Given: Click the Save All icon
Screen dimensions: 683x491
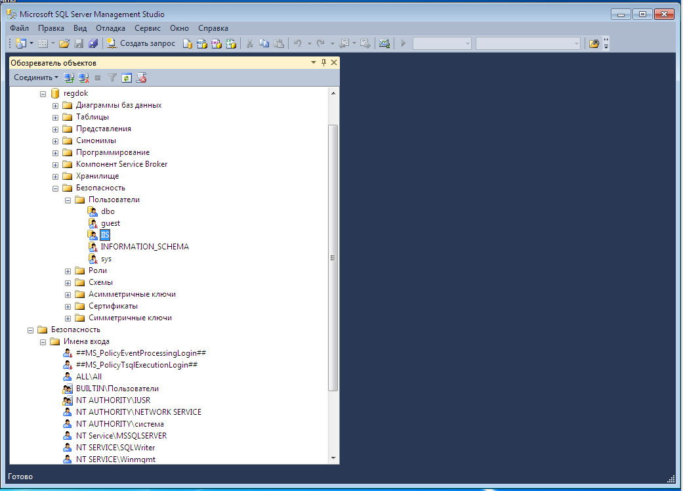Looking at the screenshot, I should click(x=93, y=43).
